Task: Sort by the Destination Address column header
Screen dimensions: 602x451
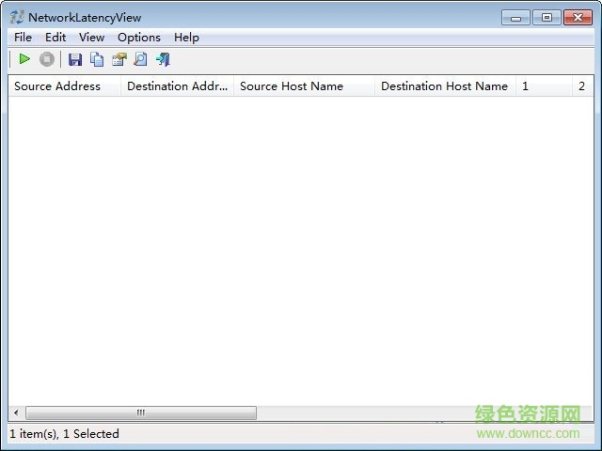Action: pyautogui.click(x=177, y=86)
